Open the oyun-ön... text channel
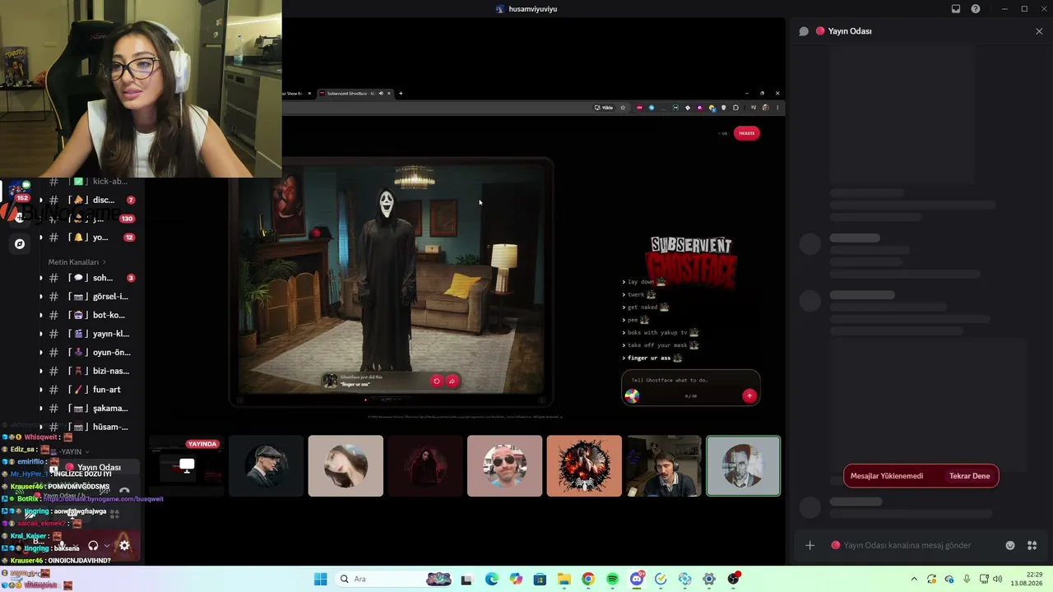 [x=95, y=352]
